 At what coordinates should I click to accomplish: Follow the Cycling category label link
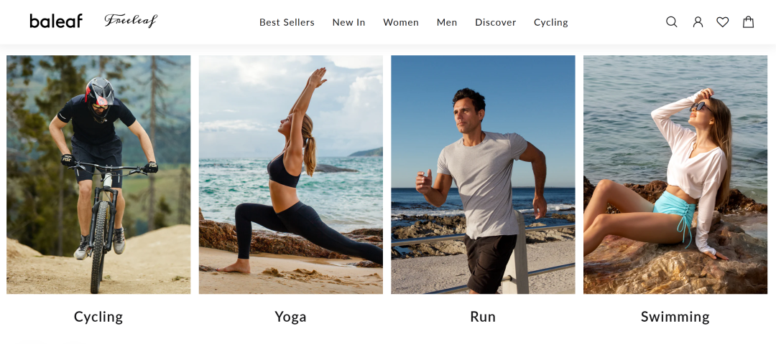coord(98,317)
